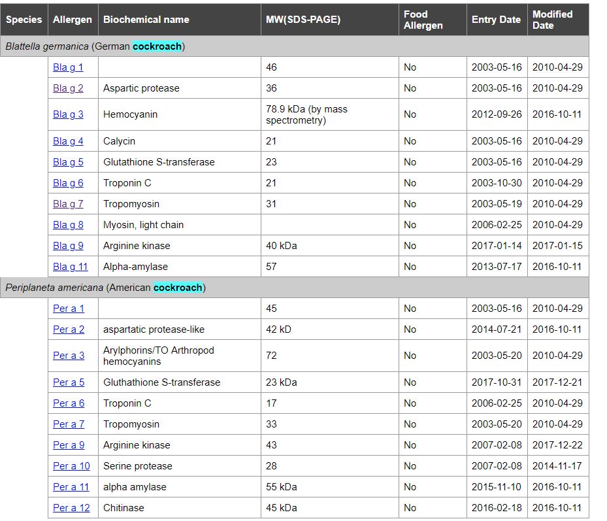Screen dimensions: 607x521
Task: Click the Bla g 3 Hemocyanin link
Action: [x=68, y=114]
